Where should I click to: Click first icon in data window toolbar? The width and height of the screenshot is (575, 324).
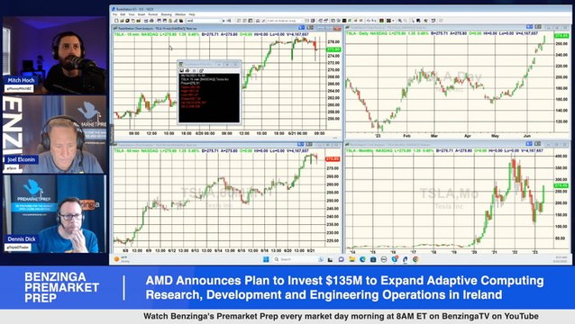[181, 70]
